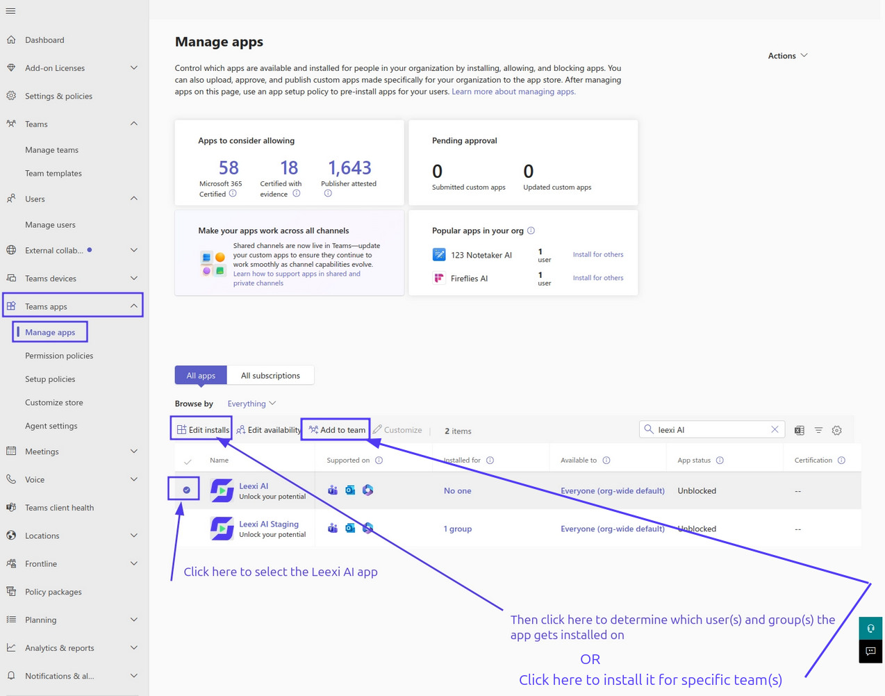Open Permission policies in sidebar
Image resolution: width=885 pixels, height=696 pixels.
59,356
